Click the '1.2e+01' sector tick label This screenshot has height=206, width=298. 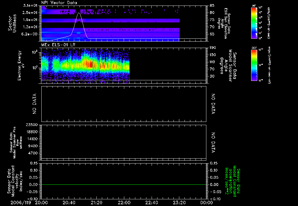(x=30, y=27)
